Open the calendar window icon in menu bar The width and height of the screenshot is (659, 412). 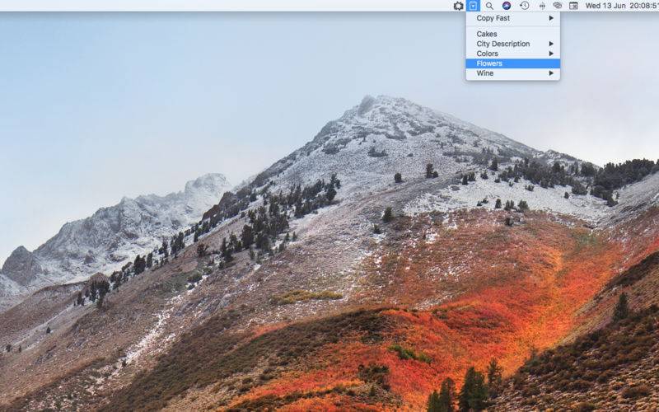coord(573,6)
